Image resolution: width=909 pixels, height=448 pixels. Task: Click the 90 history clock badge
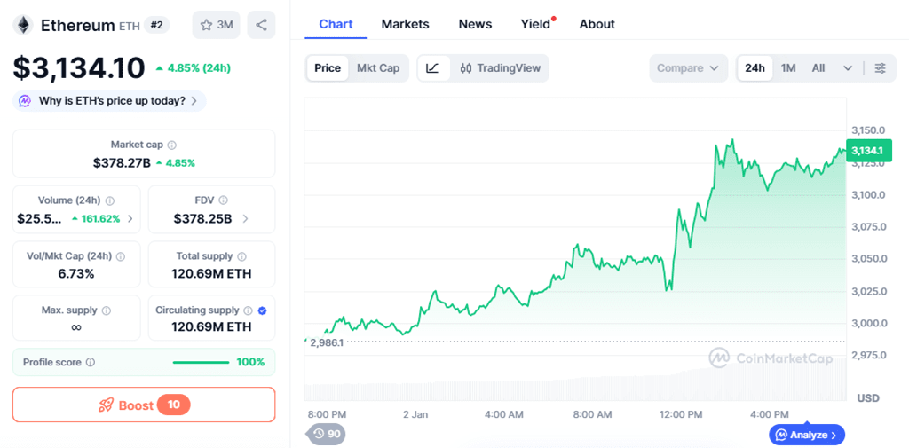point(327,434)
